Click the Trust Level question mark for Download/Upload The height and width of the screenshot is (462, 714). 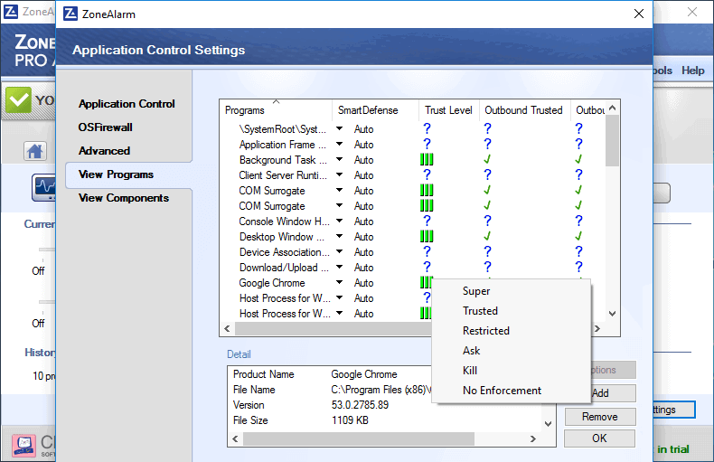[427, 267]
